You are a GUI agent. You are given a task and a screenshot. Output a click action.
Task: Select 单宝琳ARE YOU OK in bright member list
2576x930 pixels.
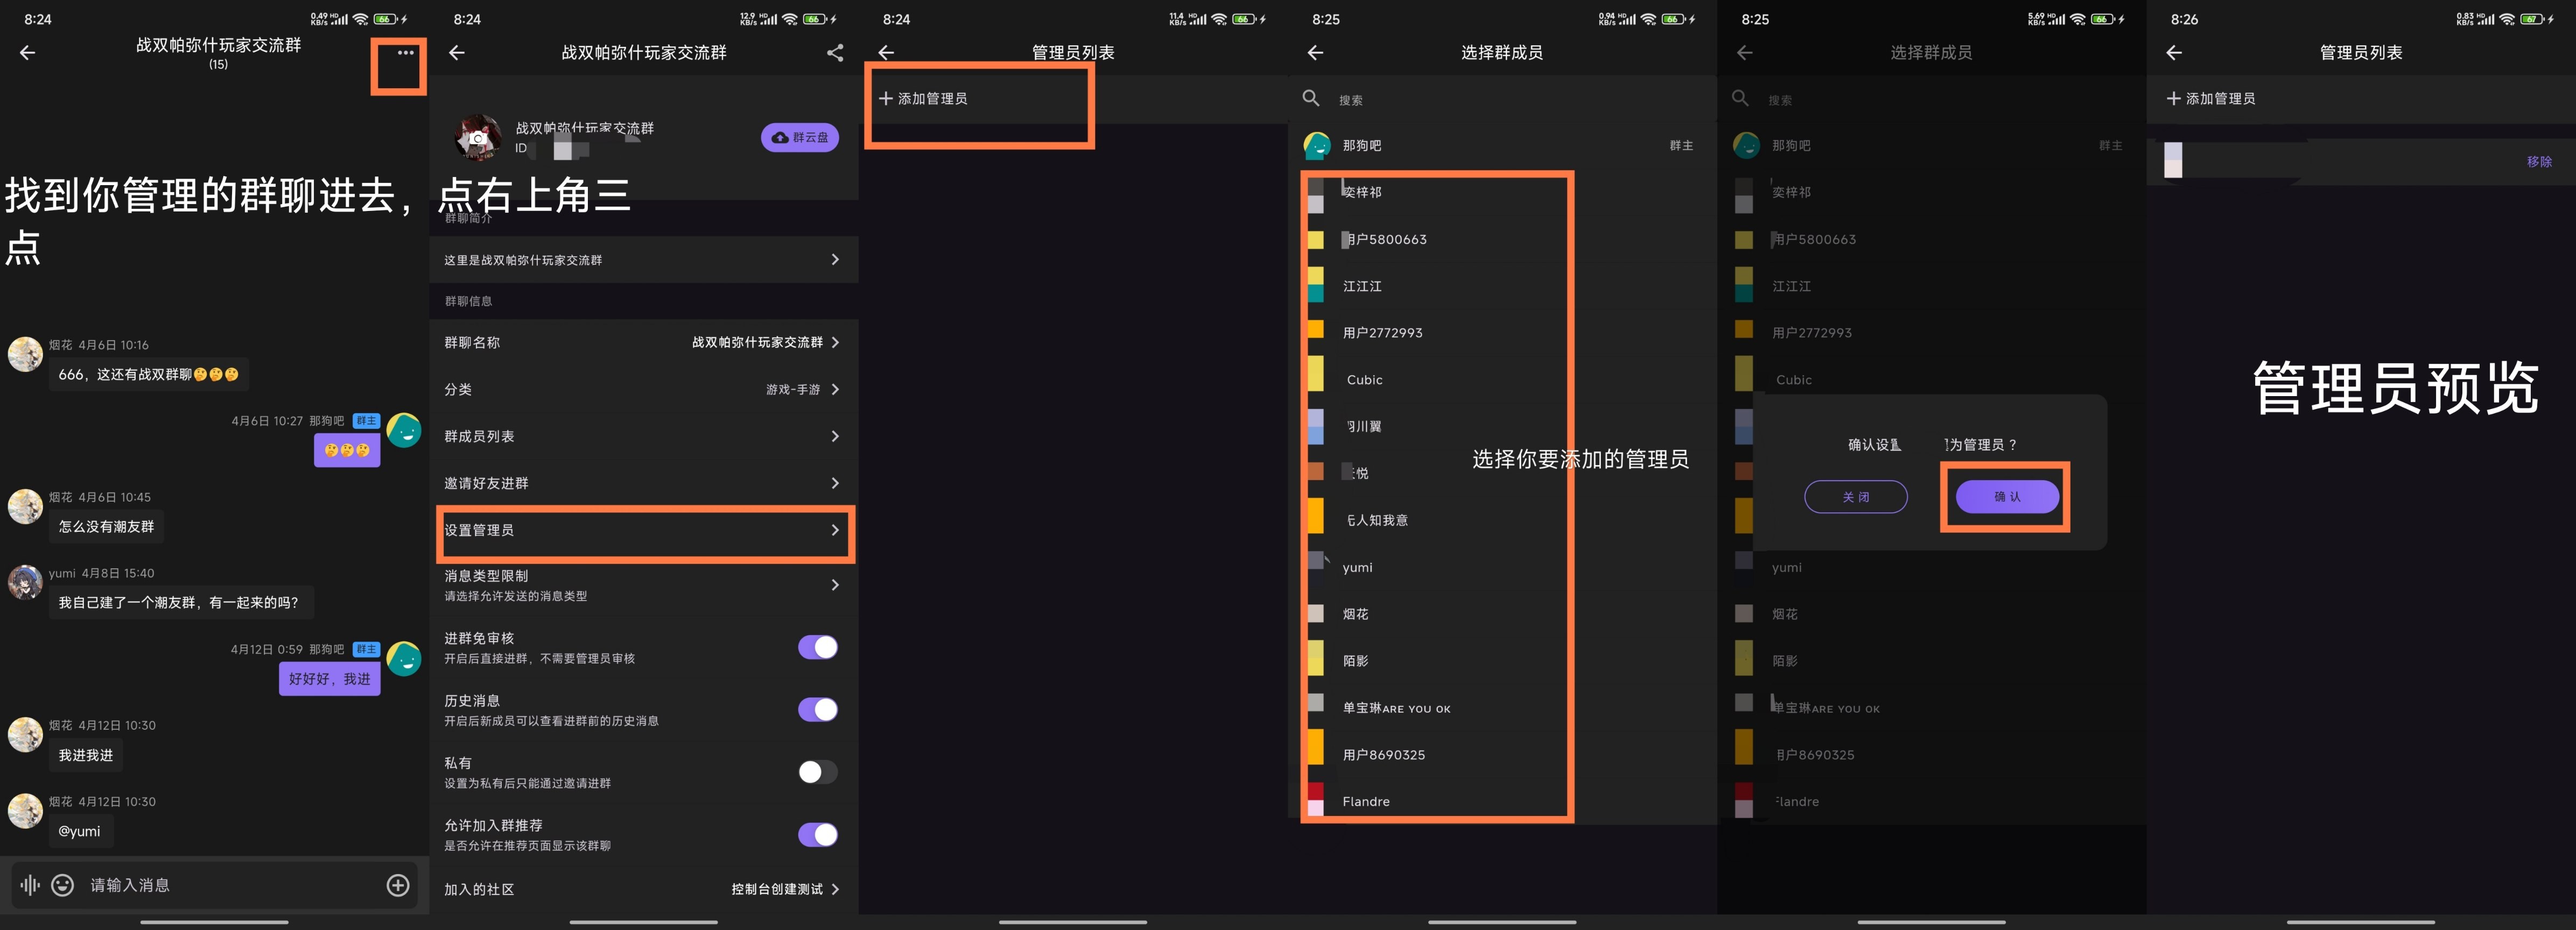pos(1502,708)
